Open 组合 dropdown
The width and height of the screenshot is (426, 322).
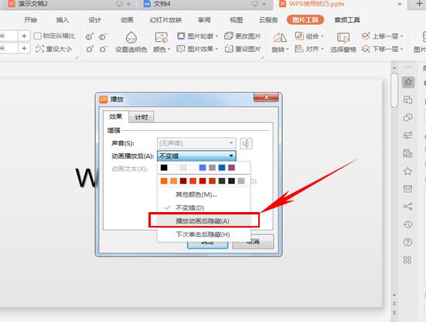point(309,36)
